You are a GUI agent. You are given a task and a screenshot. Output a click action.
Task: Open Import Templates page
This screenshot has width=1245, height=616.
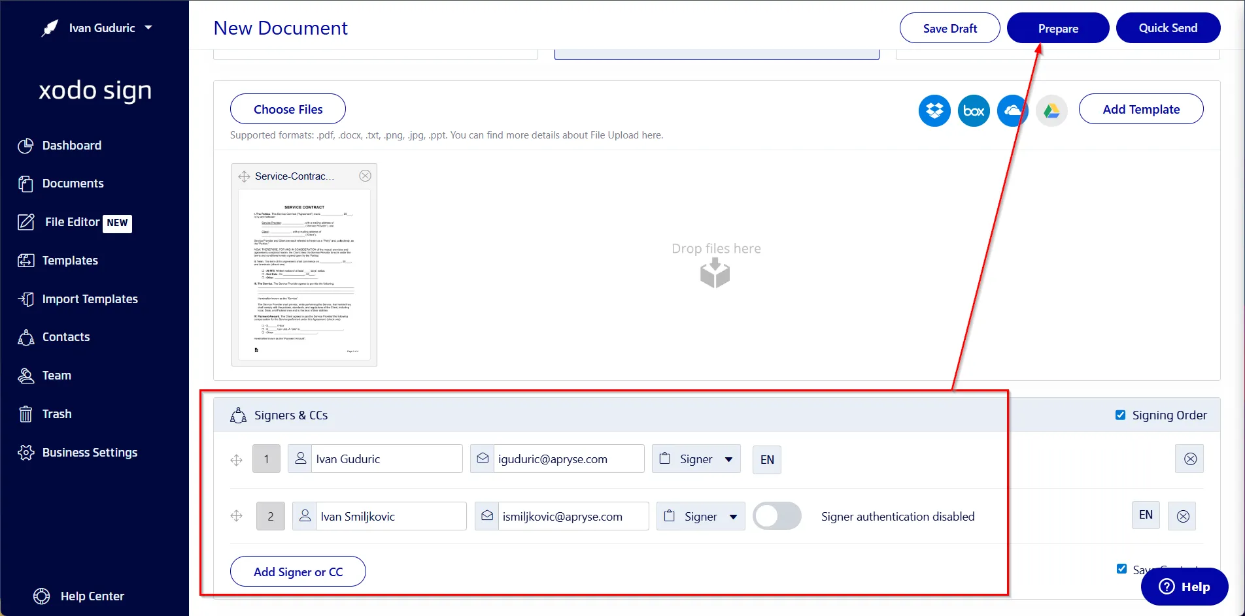tap(90, 299)
